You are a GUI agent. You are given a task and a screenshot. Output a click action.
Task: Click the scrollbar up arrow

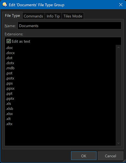[119, 48]
